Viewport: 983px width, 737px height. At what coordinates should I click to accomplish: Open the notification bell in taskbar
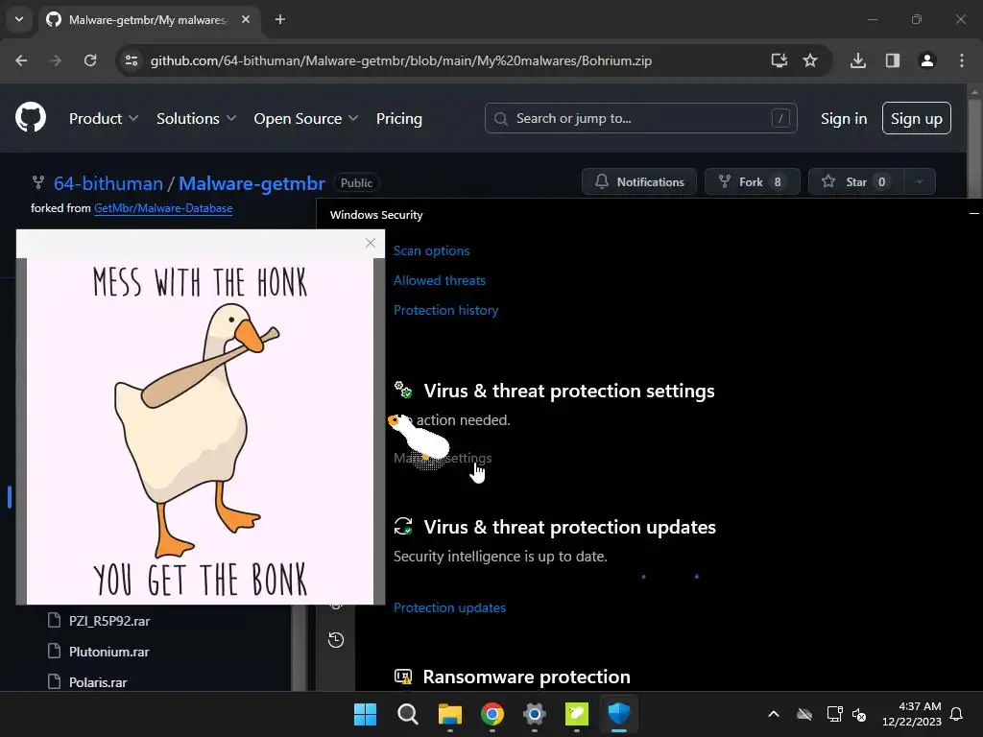[x=957, y=714]
